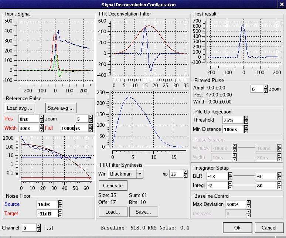Decrease the Min Distance value
Screen dimensions: 286x238
[246, 131]
